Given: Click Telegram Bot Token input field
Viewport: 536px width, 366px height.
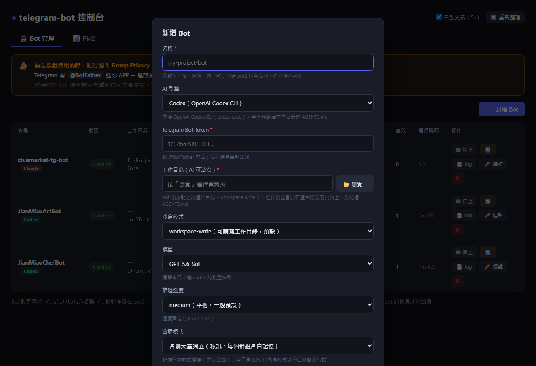Looking at the screenshot, I should click(x=268, y=144).
